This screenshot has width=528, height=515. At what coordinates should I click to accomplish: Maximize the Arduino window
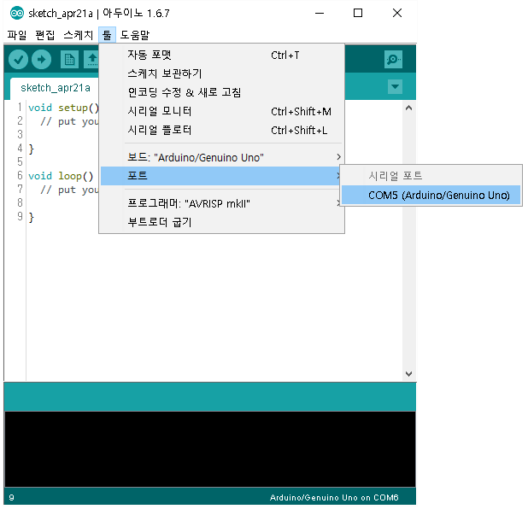point(358,13)
